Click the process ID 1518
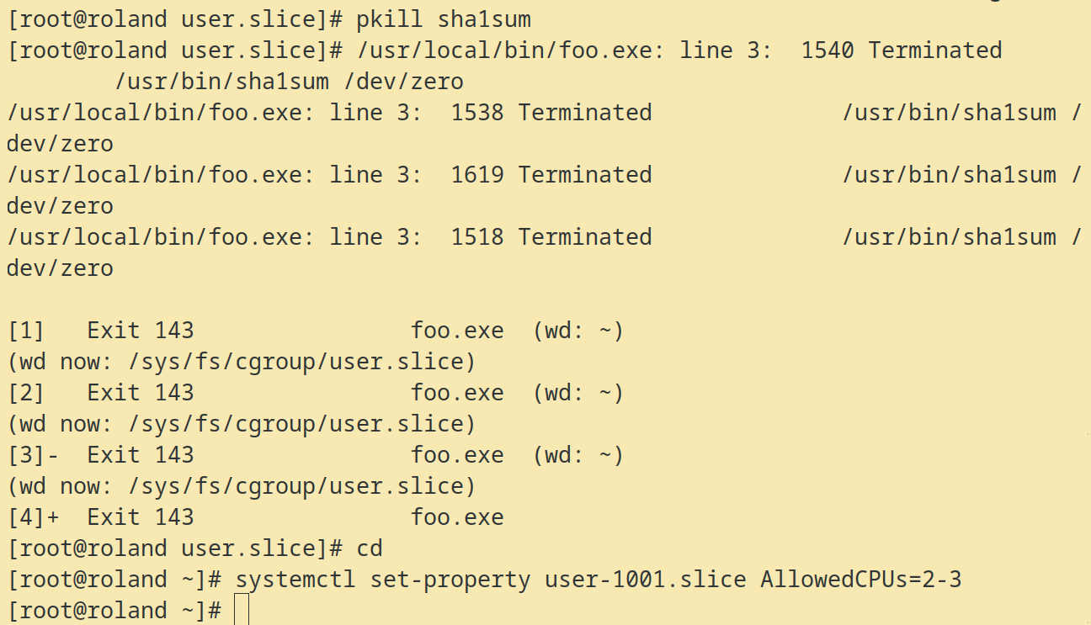This screenshot has width=1091, height=625. 477,237
